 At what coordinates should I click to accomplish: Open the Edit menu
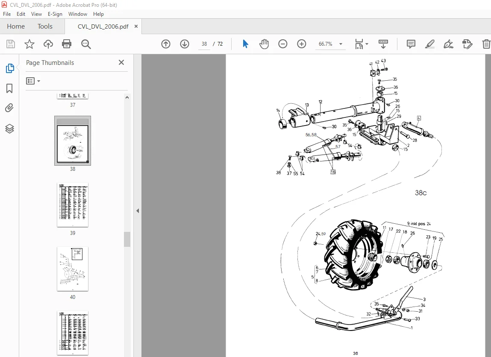pos(21,14)
